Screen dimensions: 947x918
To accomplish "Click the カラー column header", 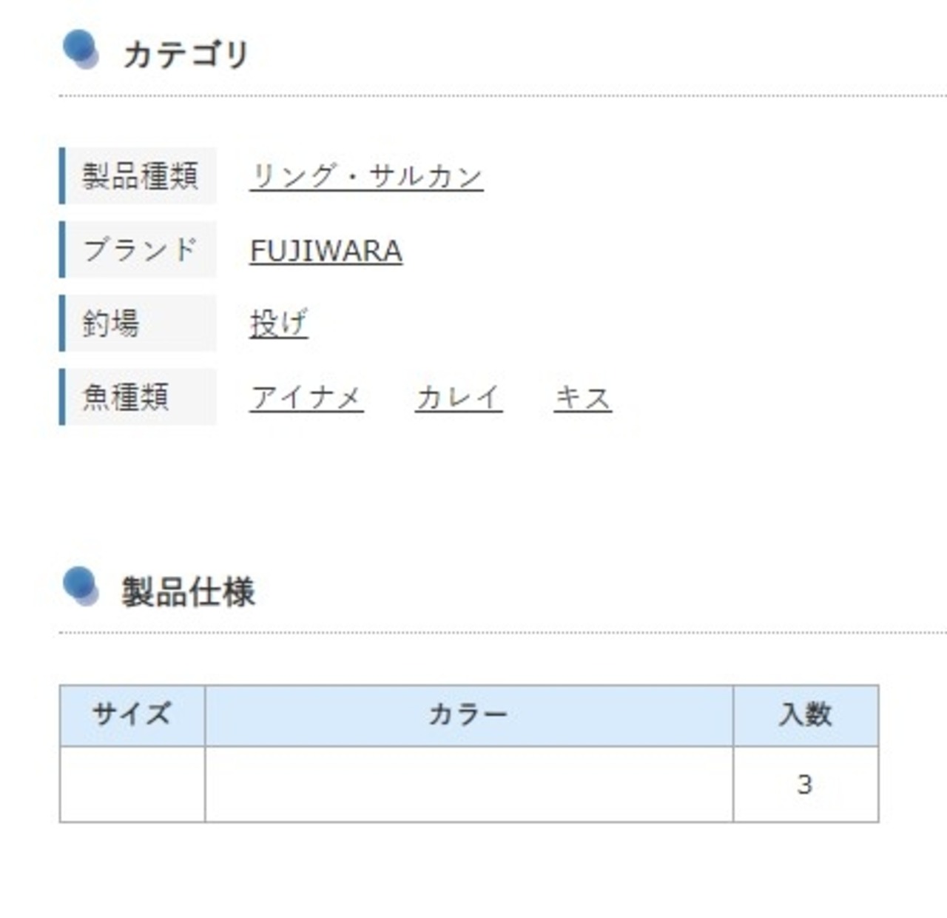I will point(468,715).
